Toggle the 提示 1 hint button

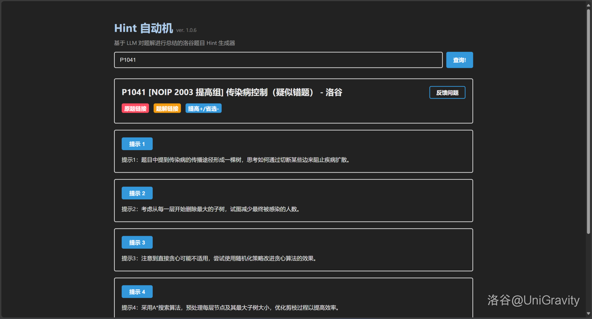click(137, 144)
